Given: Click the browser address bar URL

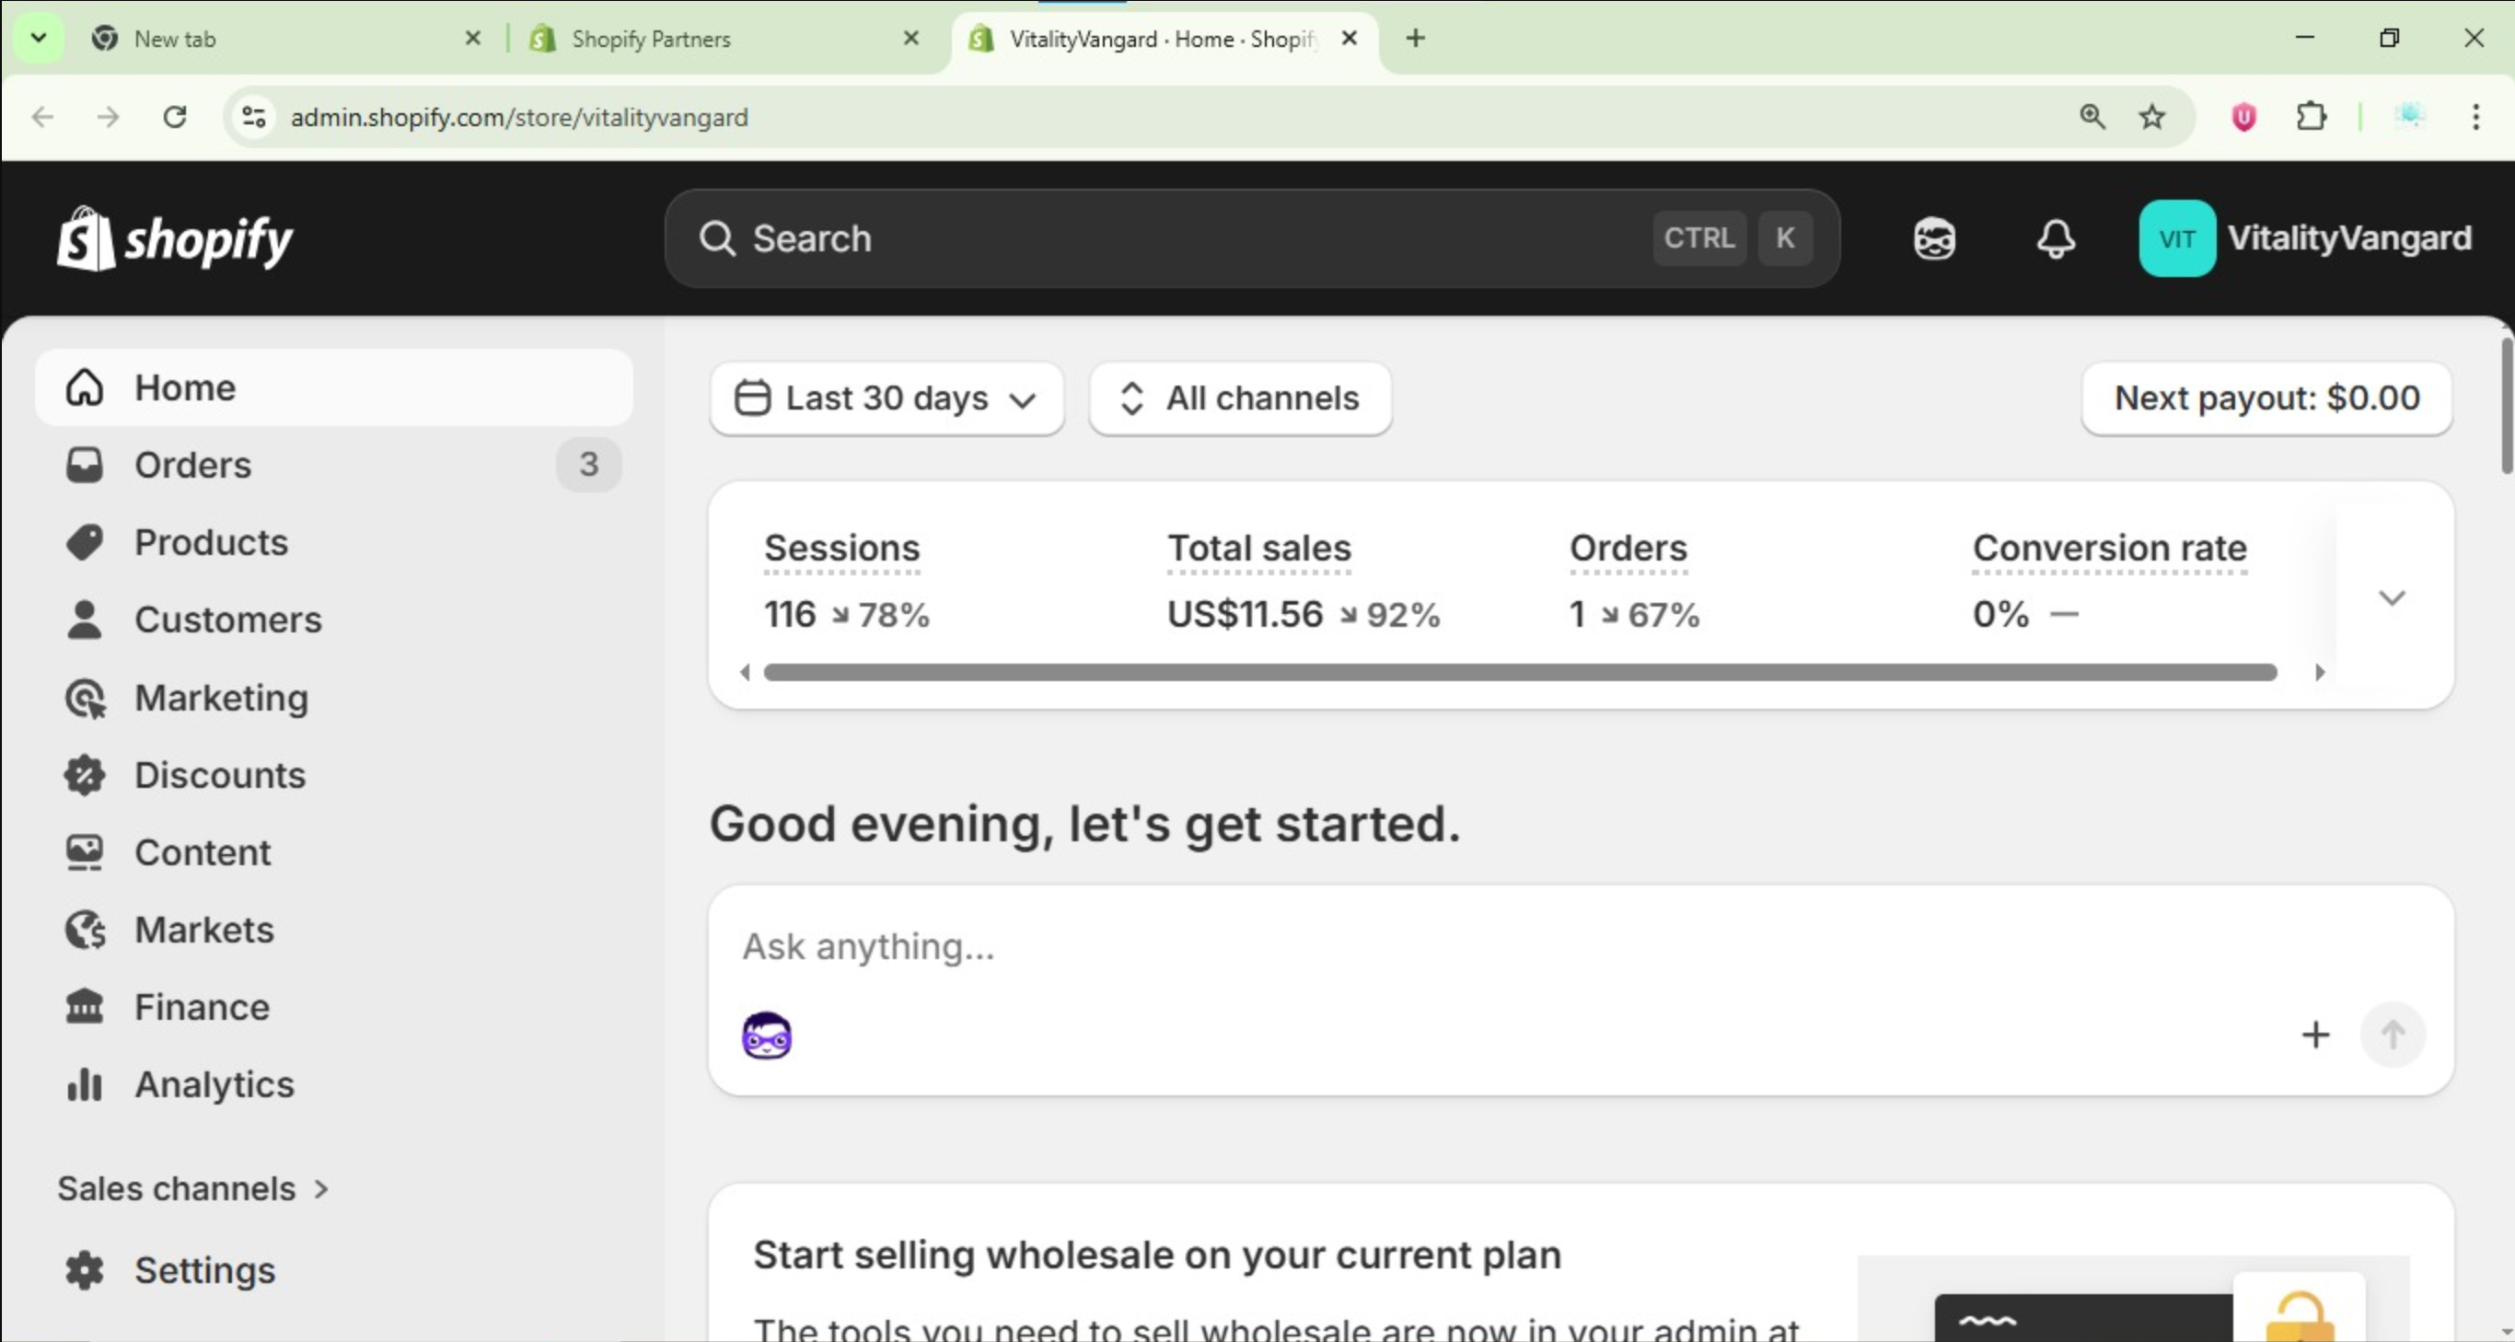Looking at the screenshot, I should click(x=519, y=117).
